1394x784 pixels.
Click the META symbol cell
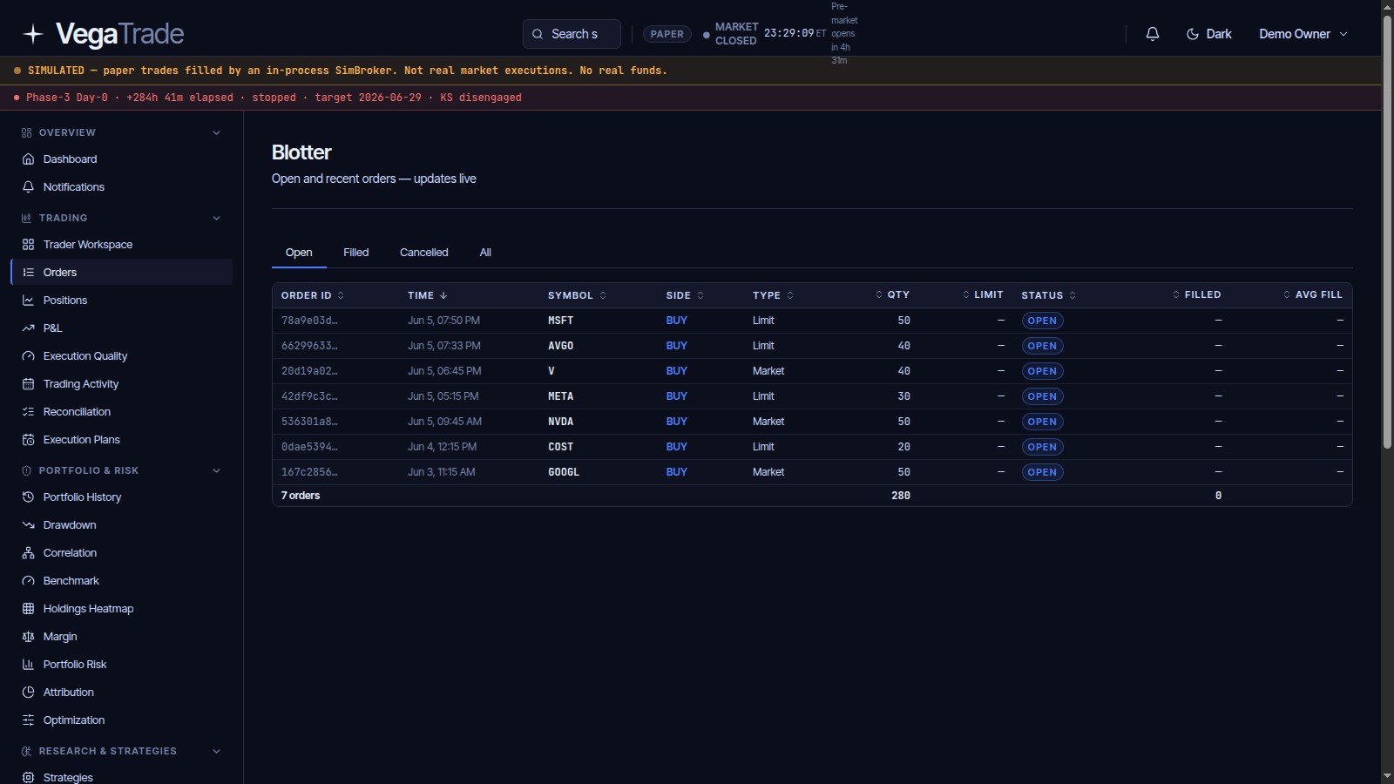560,396
